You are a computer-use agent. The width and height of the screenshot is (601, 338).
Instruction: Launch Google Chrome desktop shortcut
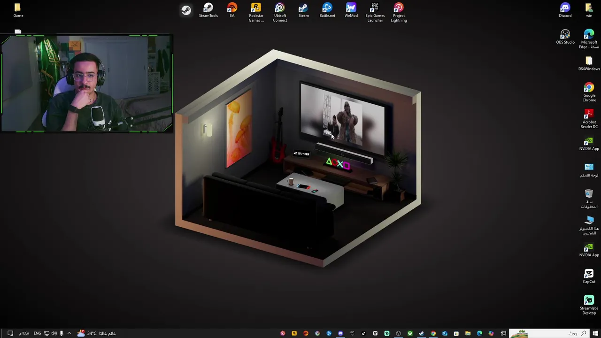[x=589, y=92]
